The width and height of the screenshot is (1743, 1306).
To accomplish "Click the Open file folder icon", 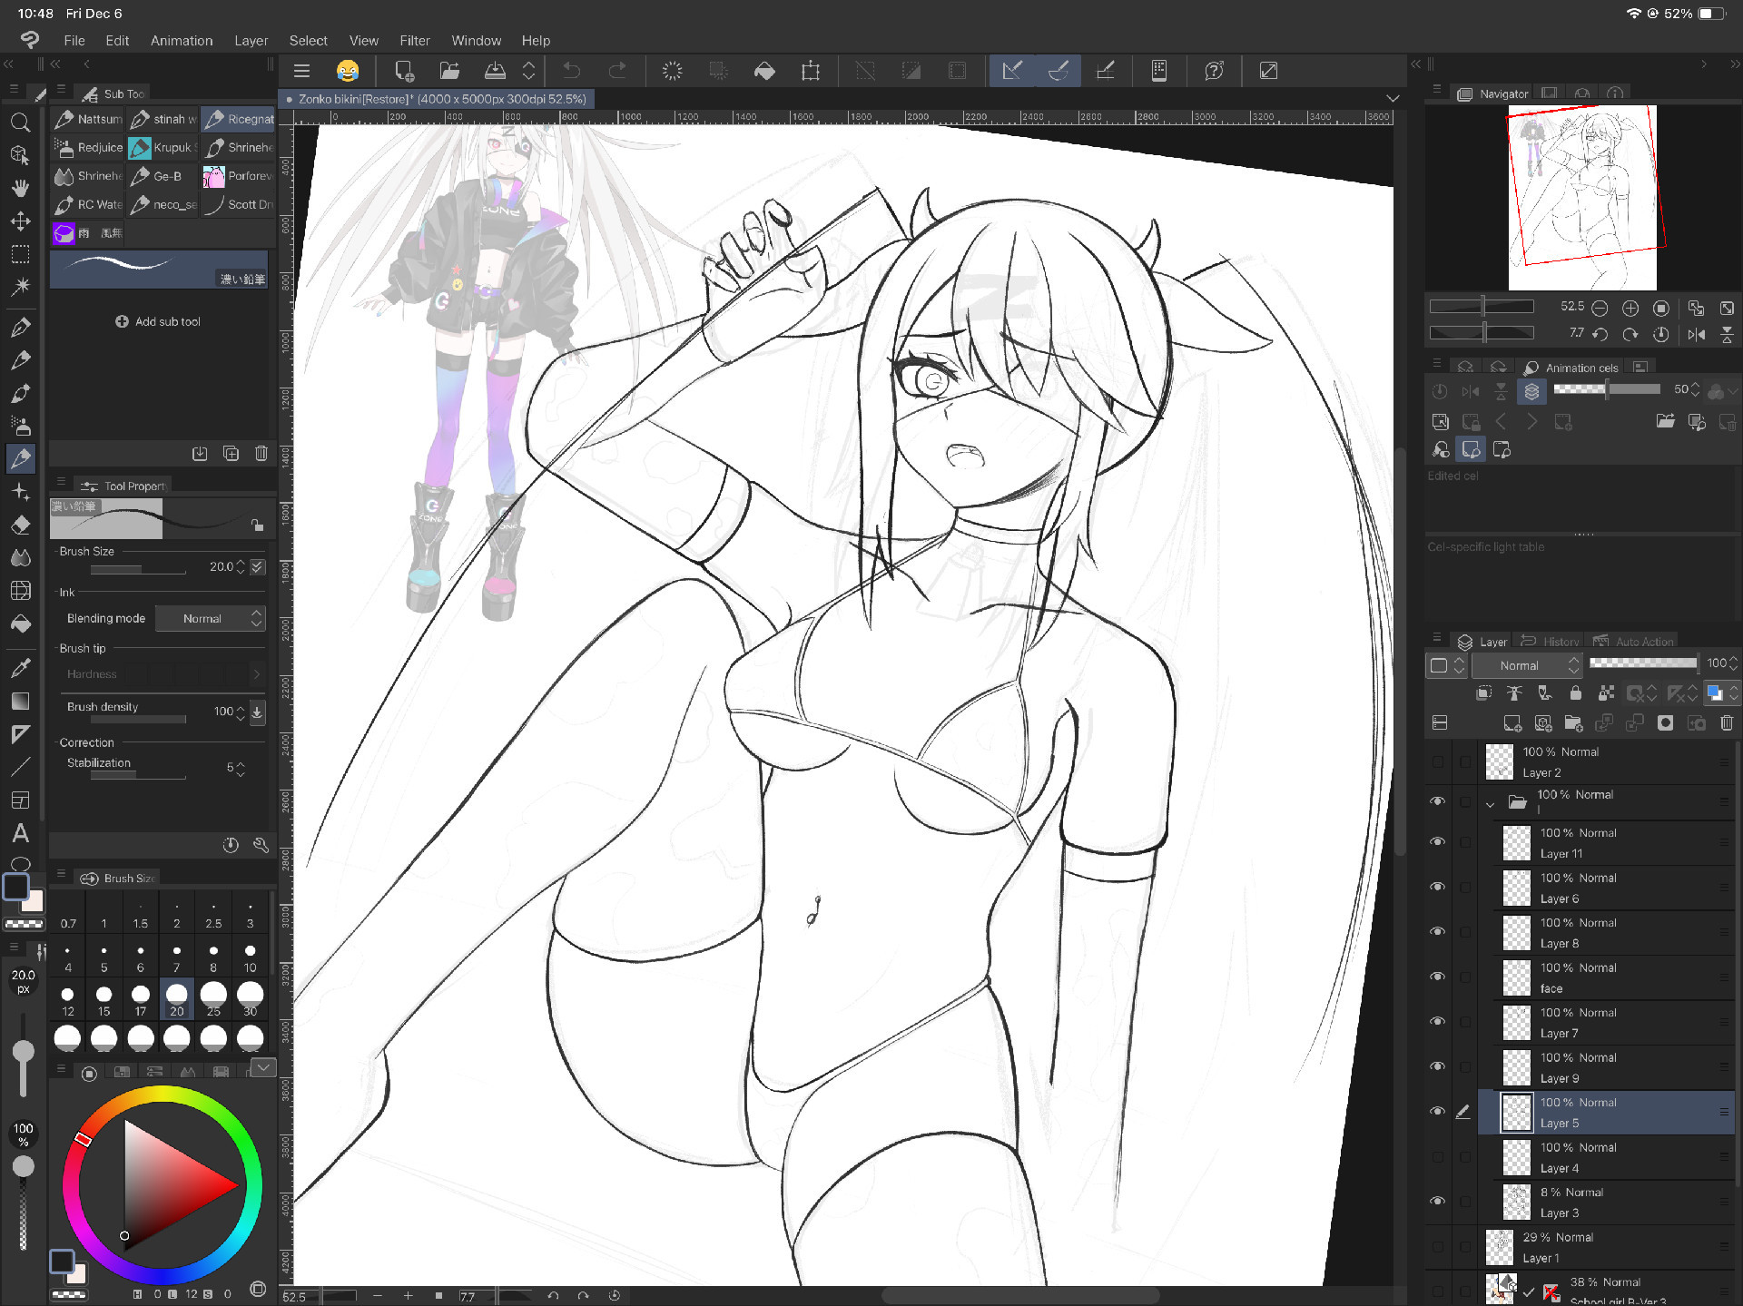I will coord(449,71).
